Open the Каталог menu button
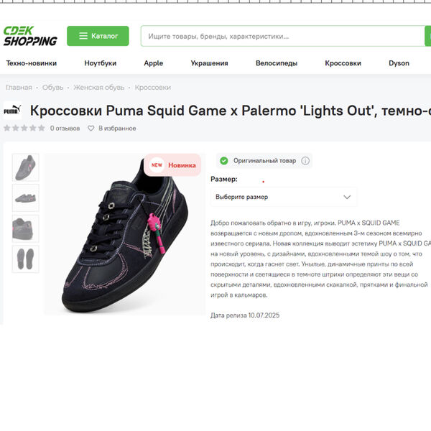This screenshot has width=431, height=431. pos(98,36)
